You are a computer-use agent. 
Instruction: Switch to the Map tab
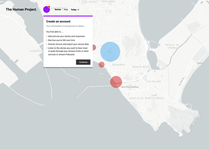66,9
